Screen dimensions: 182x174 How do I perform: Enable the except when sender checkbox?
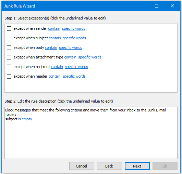(x=9, y=28)
